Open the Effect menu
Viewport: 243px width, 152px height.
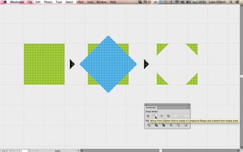pyautogui.click(x=80, y=2)
